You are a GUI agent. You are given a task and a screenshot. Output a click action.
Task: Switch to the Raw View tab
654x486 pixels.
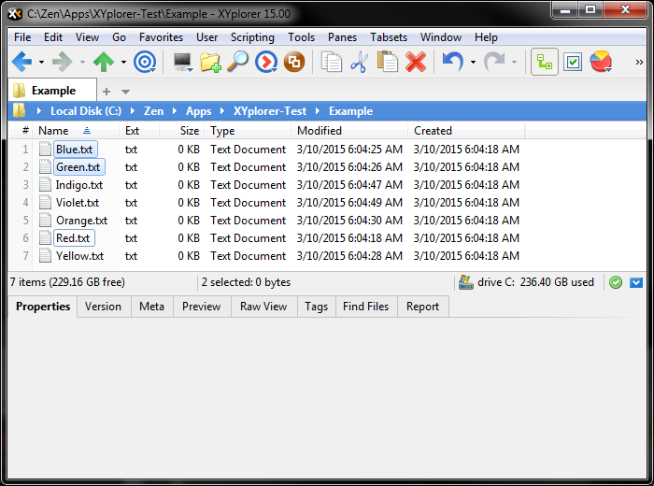[263, 307]
